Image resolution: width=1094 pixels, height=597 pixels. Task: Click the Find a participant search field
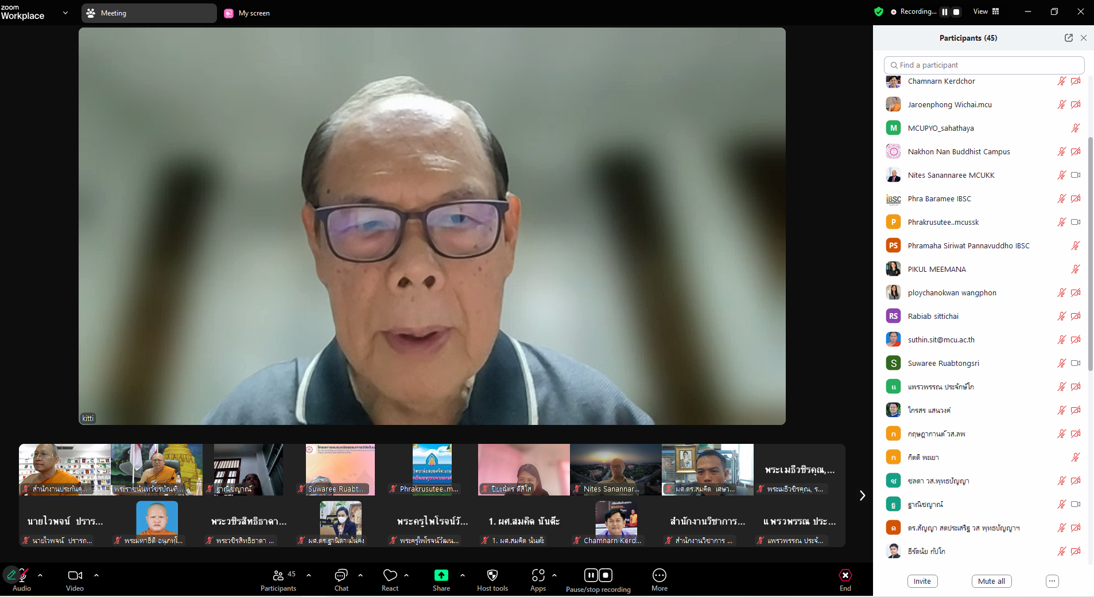984,65
